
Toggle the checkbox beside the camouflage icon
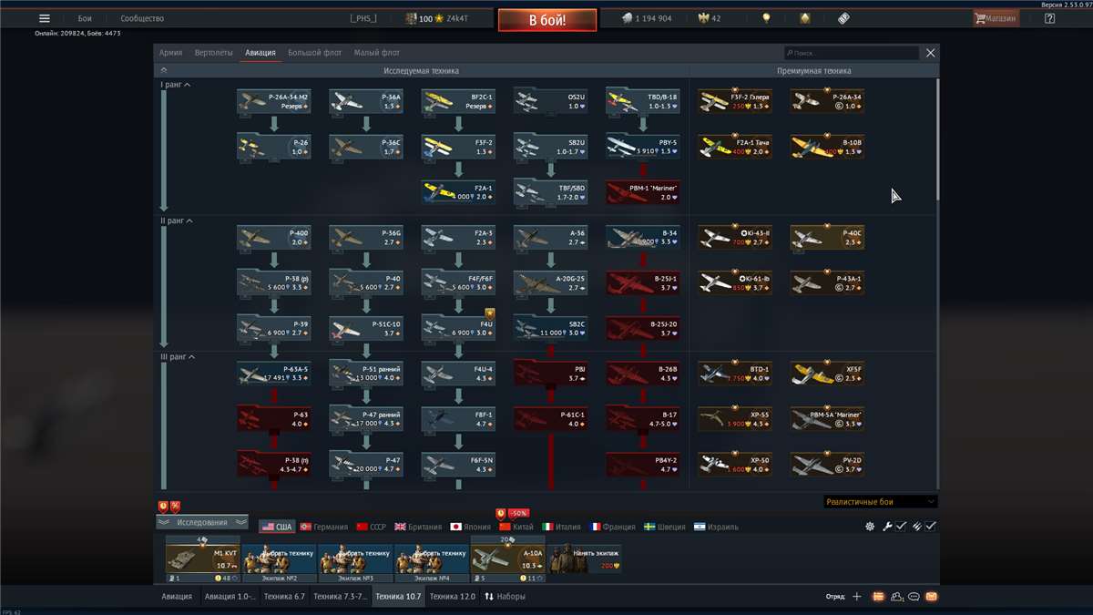click(931, 526)
